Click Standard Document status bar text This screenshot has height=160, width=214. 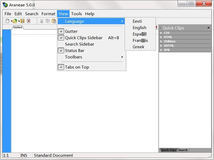[53, 155]
